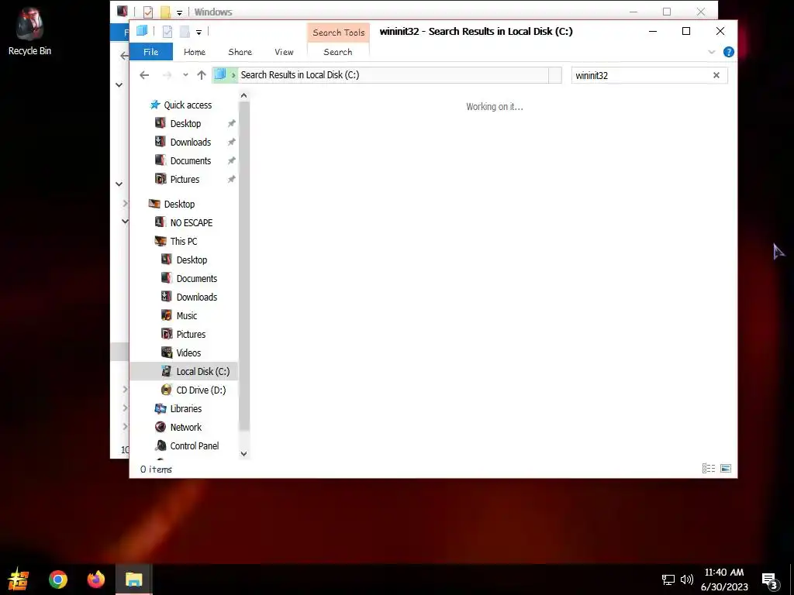This screenshot has height=595, width=794.
Task: Open Network in the navigation pane
Action: [185, 427]
